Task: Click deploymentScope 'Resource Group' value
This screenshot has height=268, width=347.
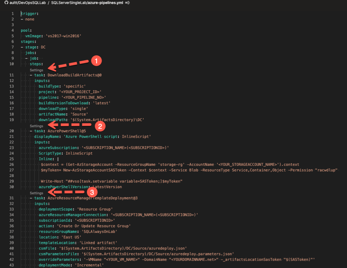Action: [95, 209]
